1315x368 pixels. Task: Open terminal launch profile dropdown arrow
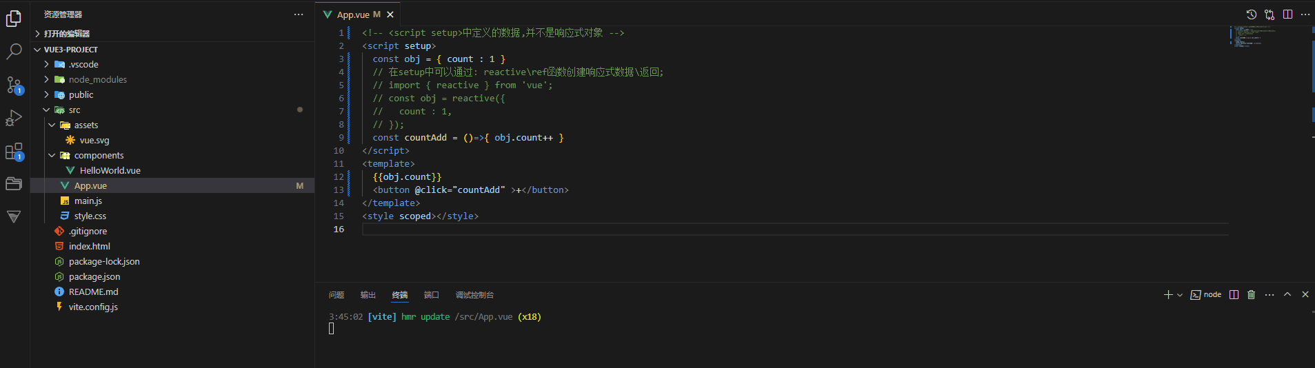(1180, 295)
